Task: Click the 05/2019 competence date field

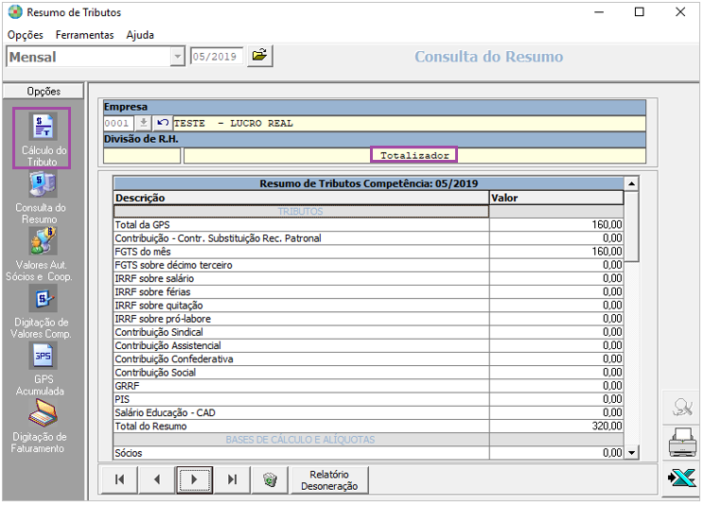Action: (217, 57)
